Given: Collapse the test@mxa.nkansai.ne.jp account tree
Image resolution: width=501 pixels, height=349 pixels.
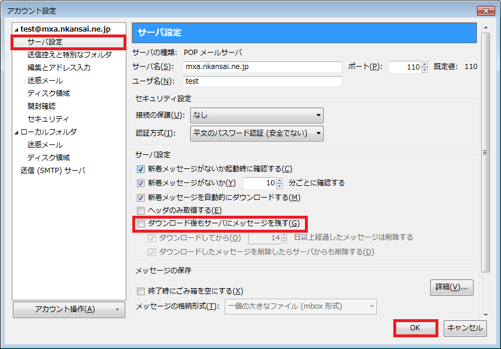Looking at the screenshot, I should 16,30.
